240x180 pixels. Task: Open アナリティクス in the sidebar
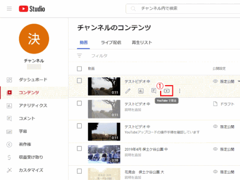tap(34, 106)
